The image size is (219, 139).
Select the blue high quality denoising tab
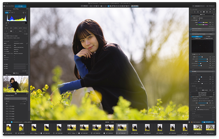pyautogui.click(x=197, y=37)
